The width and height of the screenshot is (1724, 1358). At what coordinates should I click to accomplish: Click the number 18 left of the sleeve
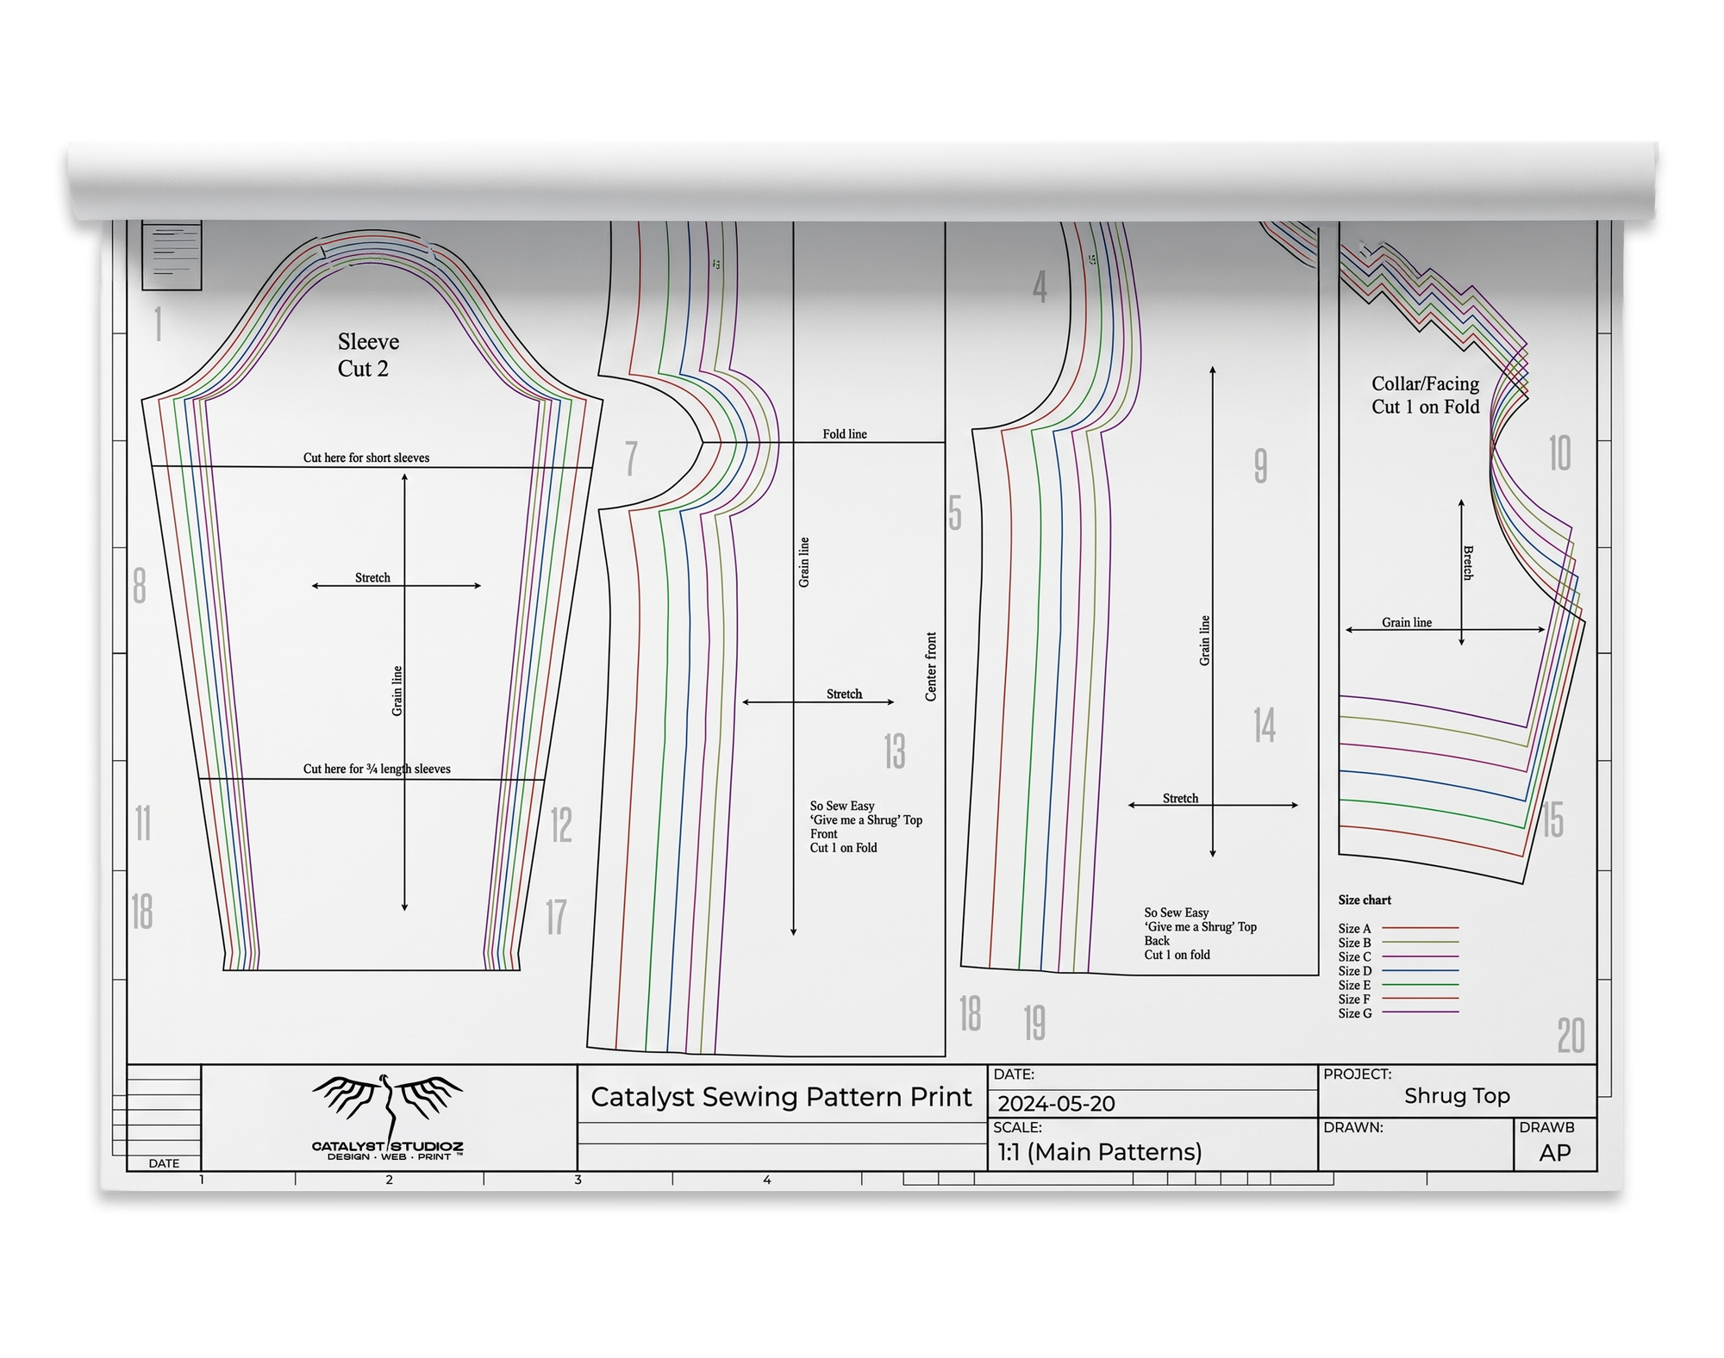(142, 912)
